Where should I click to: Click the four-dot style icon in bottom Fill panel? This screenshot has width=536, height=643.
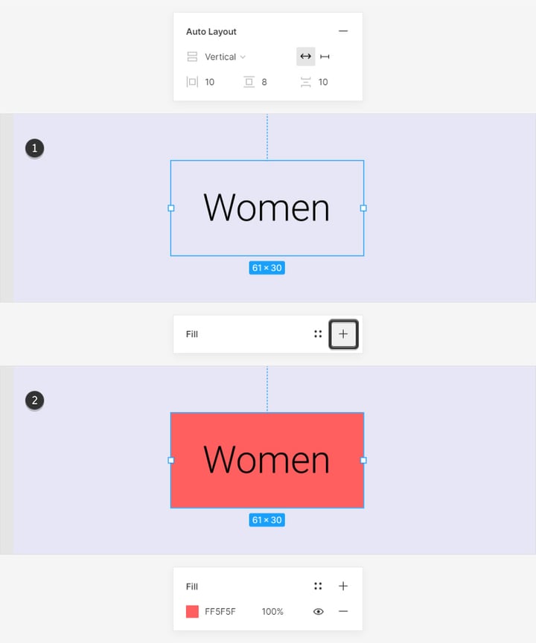[x=318, y=586]
